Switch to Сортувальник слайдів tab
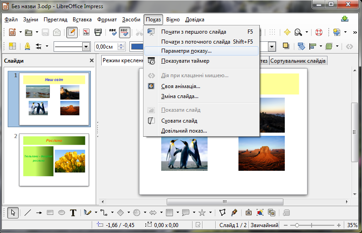Image resolution: width=362 pixels, height=233 pixels. (x=298, y=61)
